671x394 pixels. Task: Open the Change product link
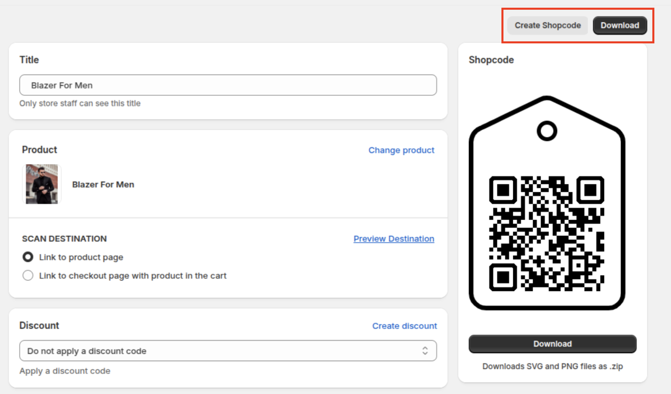coord(401,150)
